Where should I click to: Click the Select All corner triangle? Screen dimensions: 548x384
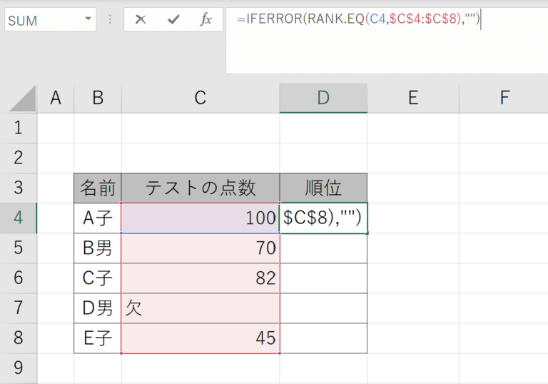[22, 98]
